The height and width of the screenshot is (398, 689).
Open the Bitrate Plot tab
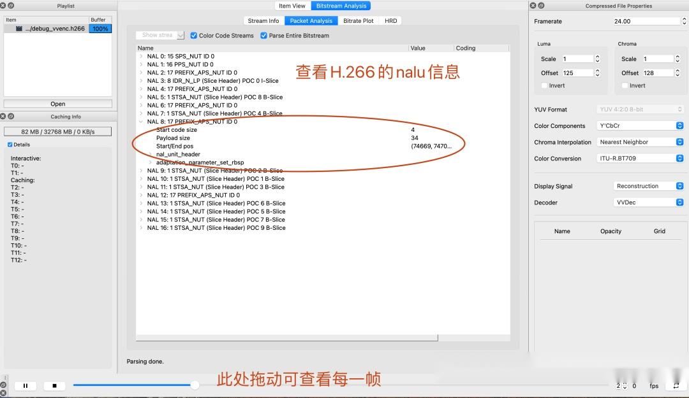(x=358, y=20)
